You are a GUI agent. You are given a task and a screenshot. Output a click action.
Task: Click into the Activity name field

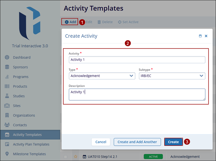point(137,60)
